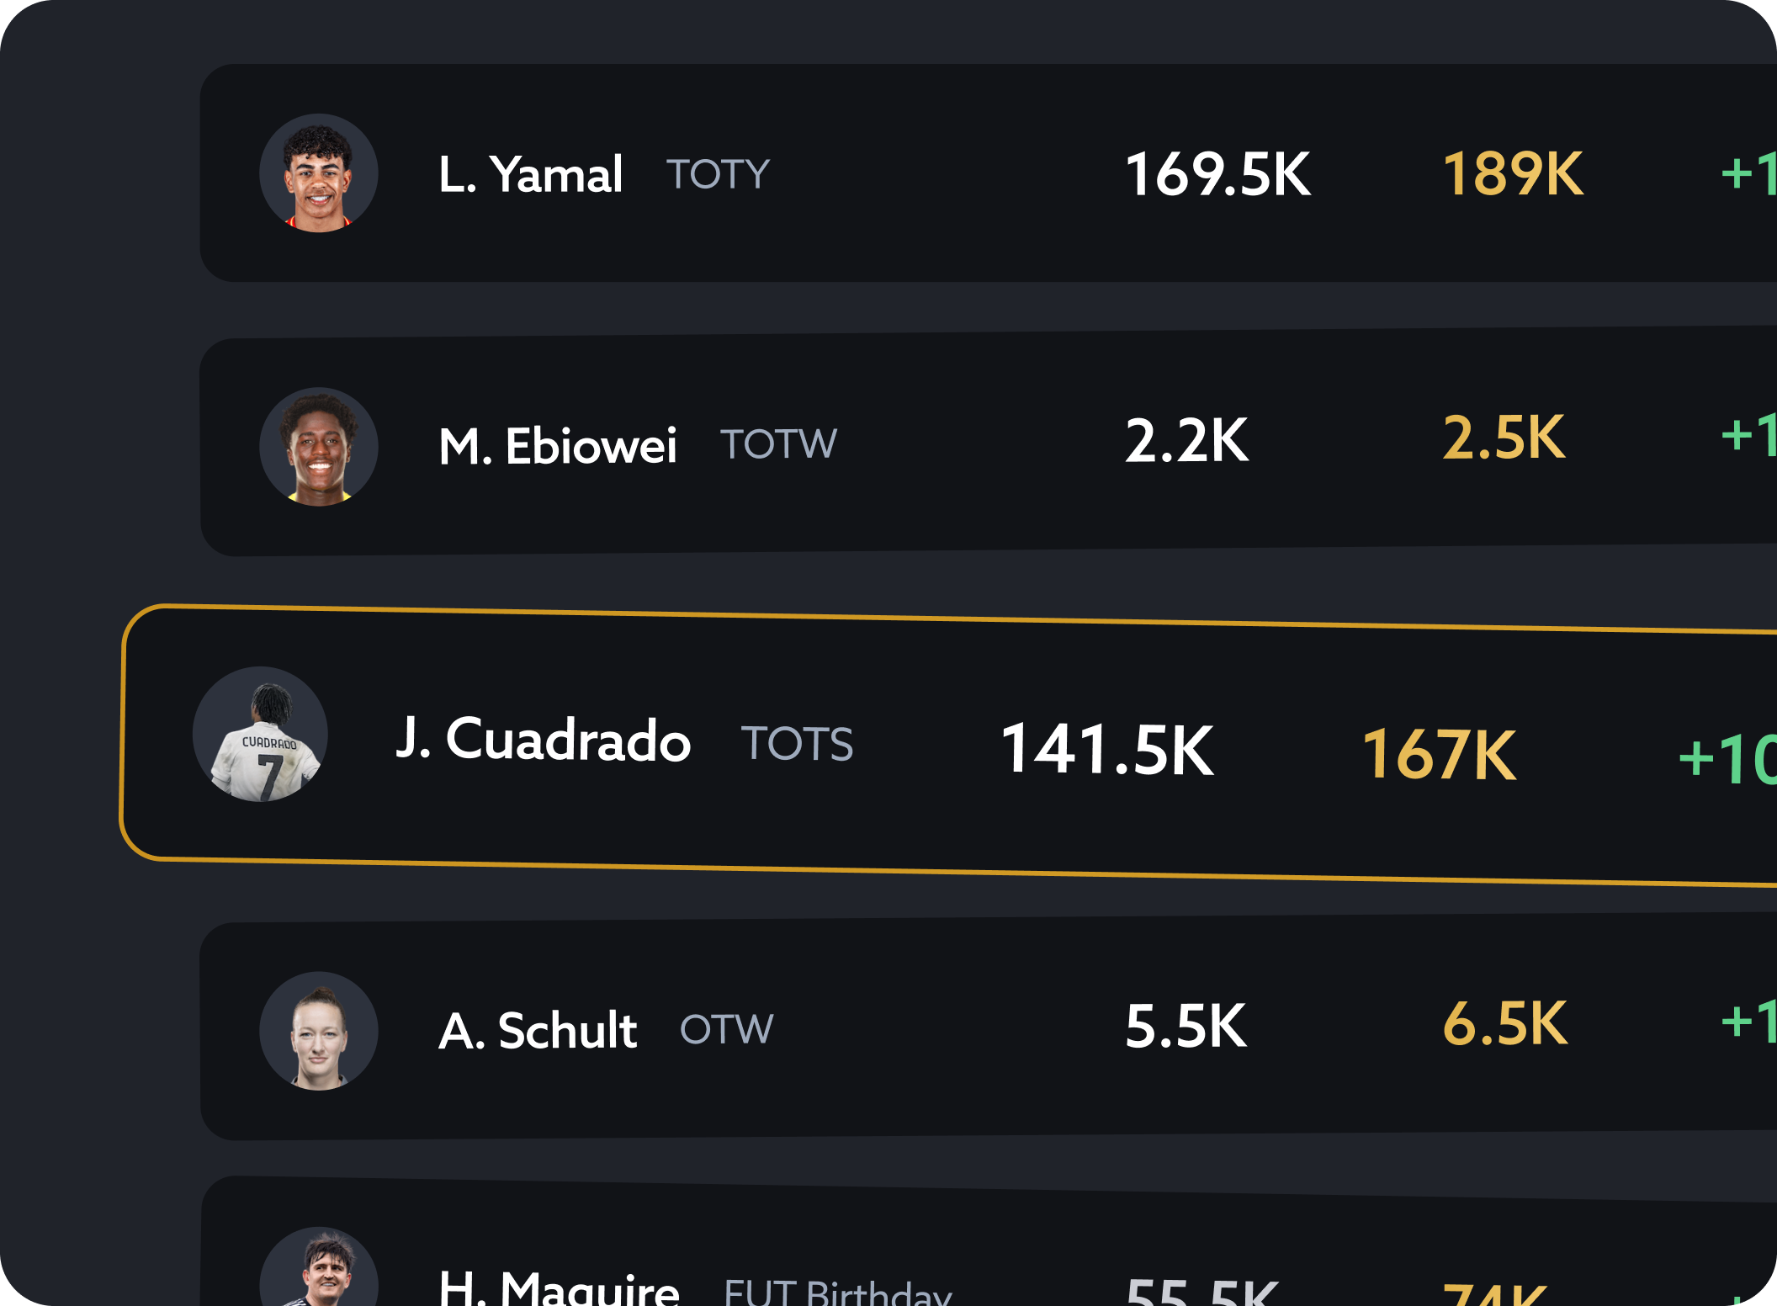Click L. Yamal's player avatar
The width and height of the screenshot is (1777, 1306).
coord(318,173)
